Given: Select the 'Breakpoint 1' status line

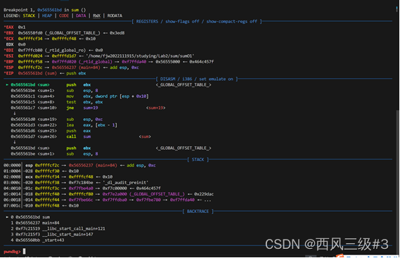Looking at the screenshot, I should pos(45,10).
